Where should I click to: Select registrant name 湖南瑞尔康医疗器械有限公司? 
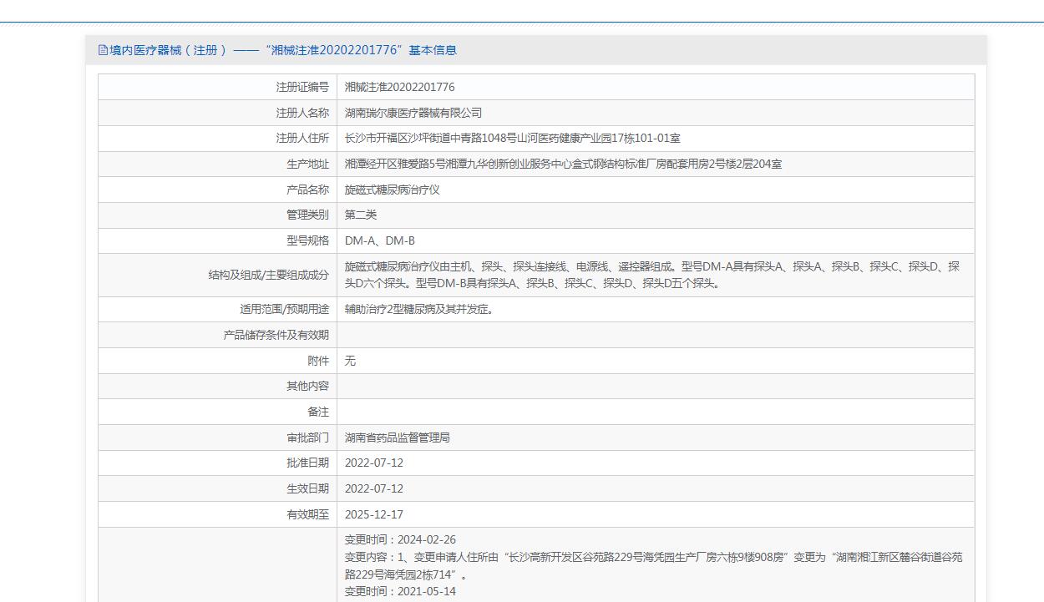[413, 113]
